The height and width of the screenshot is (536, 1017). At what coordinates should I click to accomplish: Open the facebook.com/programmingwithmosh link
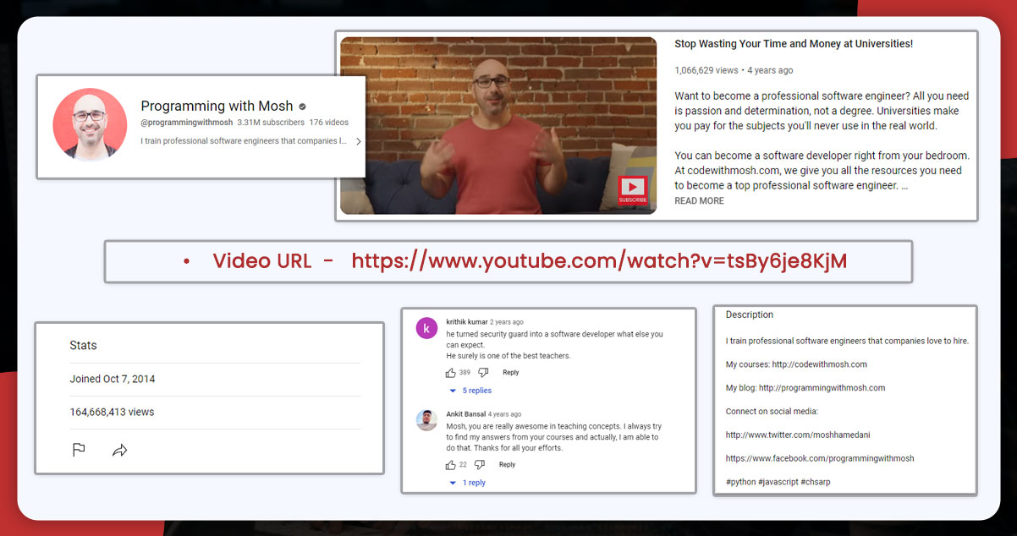(820, 458)
